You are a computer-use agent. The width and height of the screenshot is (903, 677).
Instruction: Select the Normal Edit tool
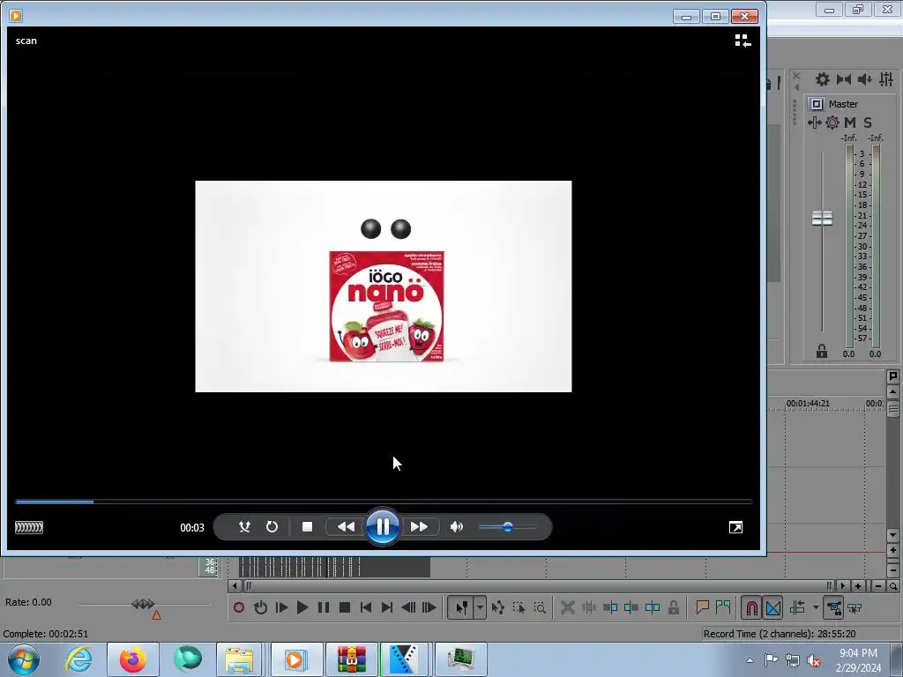[461, 607]
